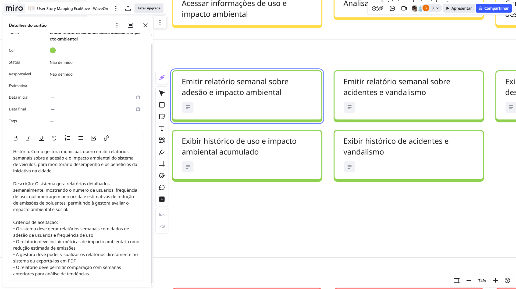Click the green card color swatch
Screen dimensions: 516x289
(53, 50)
